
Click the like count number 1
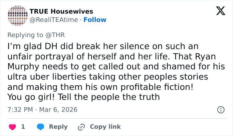(23, 127)
